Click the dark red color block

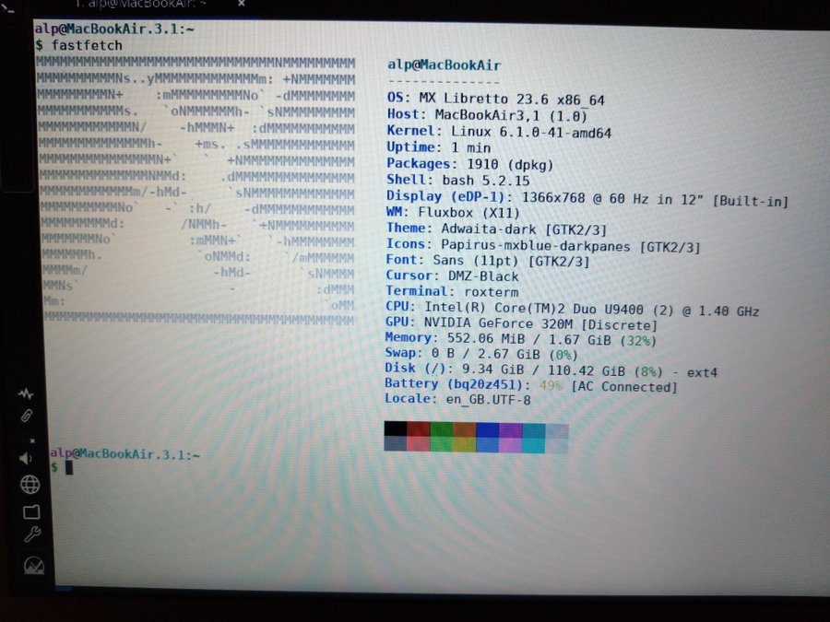click(x=418, y=429)
